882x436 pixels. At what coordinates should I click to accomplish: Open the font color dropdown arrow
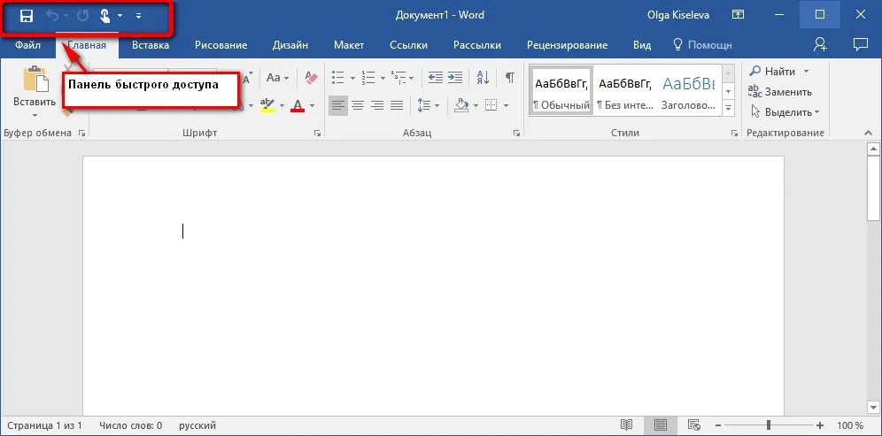tap(313, 105)
